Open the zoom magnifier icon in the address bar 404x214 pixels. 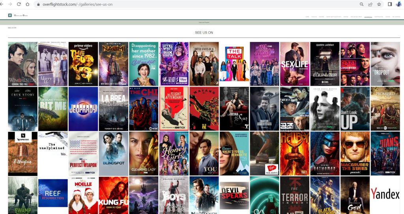click(361, 4)
